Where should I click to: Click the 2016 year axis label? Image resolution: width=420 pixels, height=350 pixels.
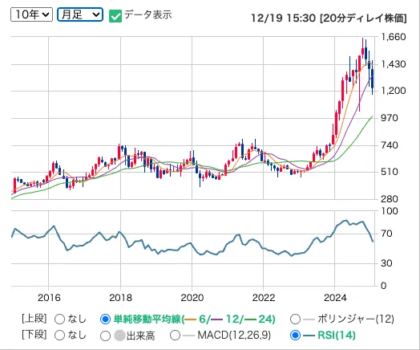[x=49, y=298]
